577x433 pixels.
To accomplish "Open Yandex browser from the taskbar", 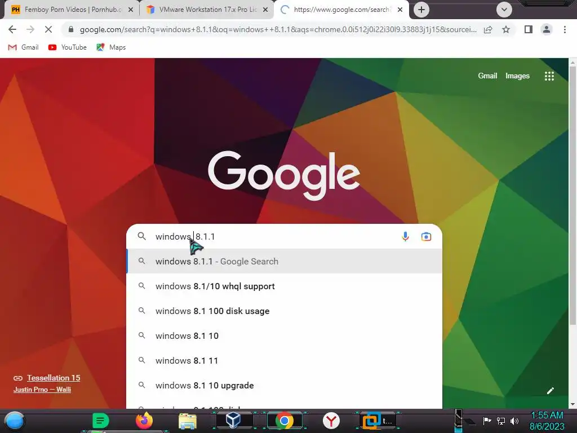I will (331, 421).
